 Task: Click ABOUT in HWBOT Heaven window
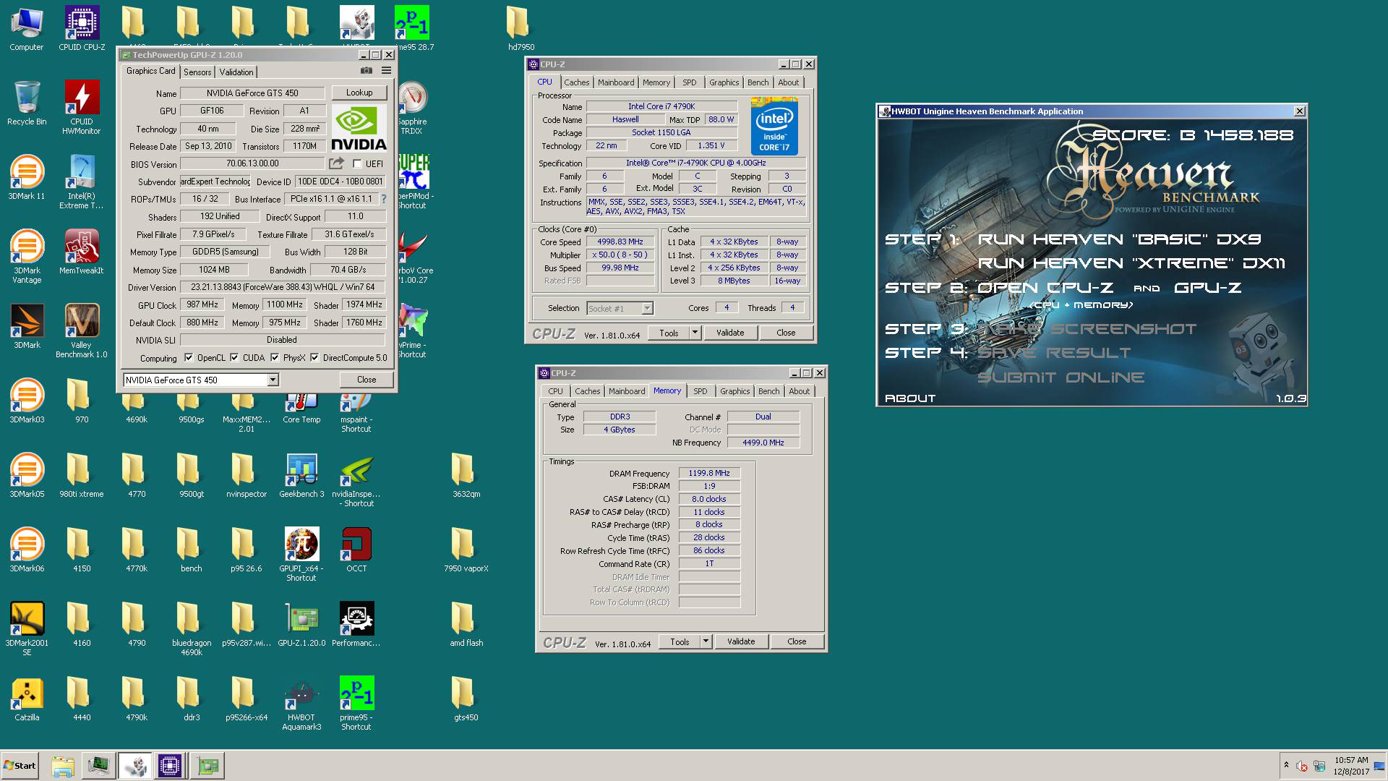click(x=910, y=398)
